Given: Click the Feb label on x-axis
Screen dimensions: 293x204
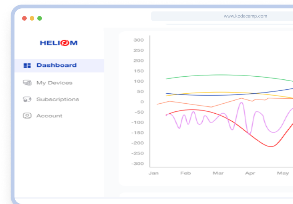Looking at the screenshot, I should 186,173.
